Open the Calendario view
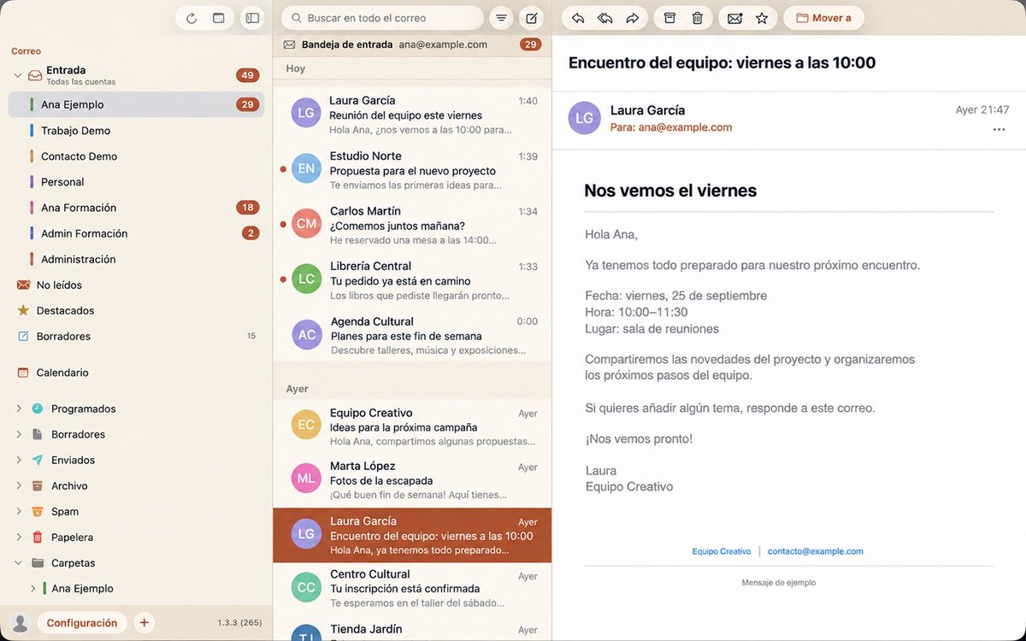1026x641 pixels. tap(136, 373)
